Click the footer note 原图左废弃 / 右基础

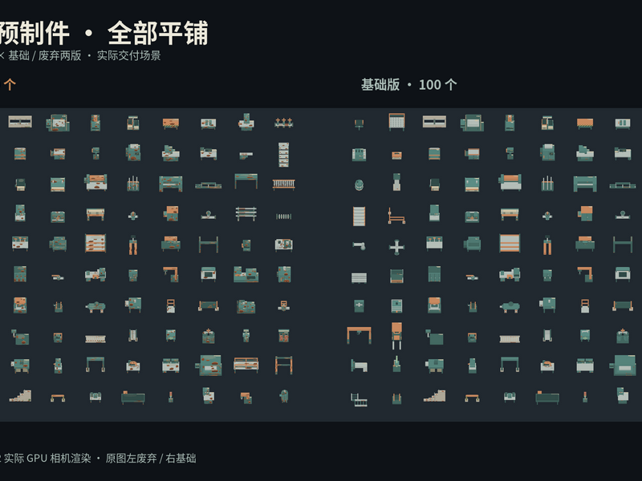(x=151, y=458)
